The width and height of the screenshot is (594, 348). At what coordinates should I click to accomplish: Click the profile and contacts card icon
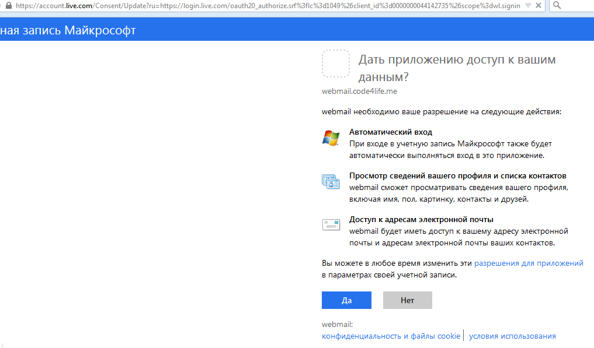331,181
